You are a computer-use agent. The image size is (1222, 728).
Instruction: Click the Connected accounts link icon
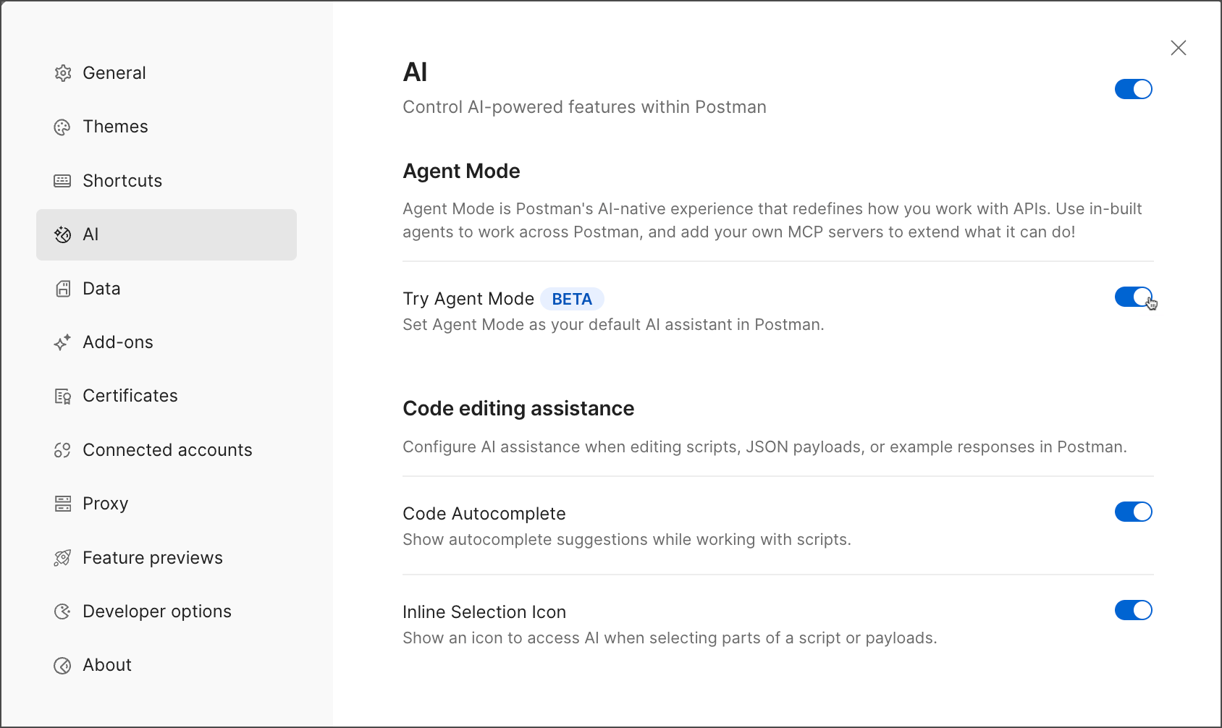(x=63, y=449)
